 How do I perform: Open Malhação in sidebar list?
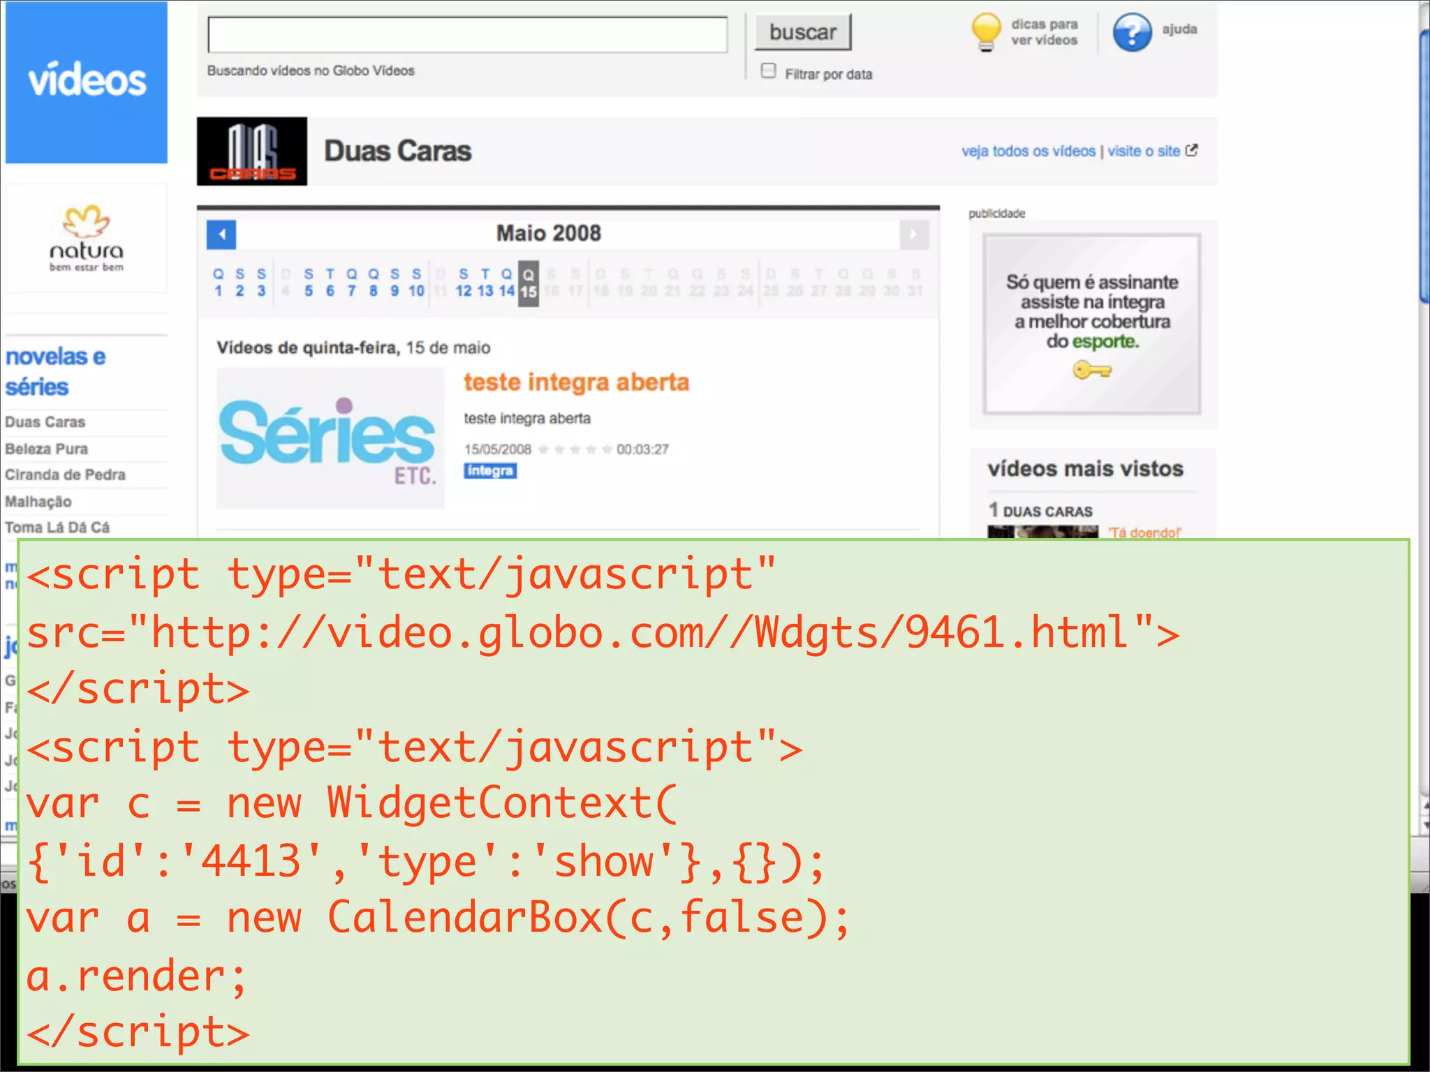pyautogui.click(x=38, y=502)
